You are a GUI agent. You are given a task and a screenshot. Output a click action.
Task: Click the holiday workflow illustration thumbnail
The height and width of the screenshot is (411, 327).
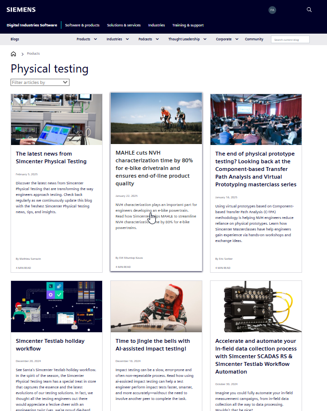click(x=57, y=306)
